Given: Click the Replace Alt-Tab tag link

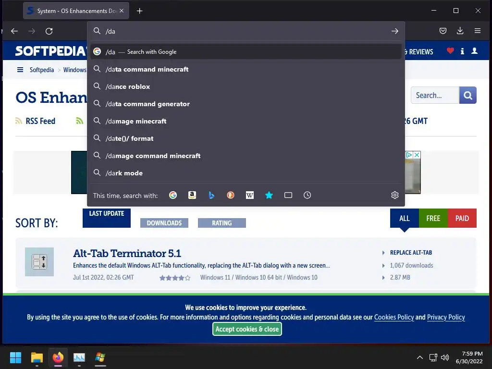Looking at the screenshot, I should tap(411, 253).
